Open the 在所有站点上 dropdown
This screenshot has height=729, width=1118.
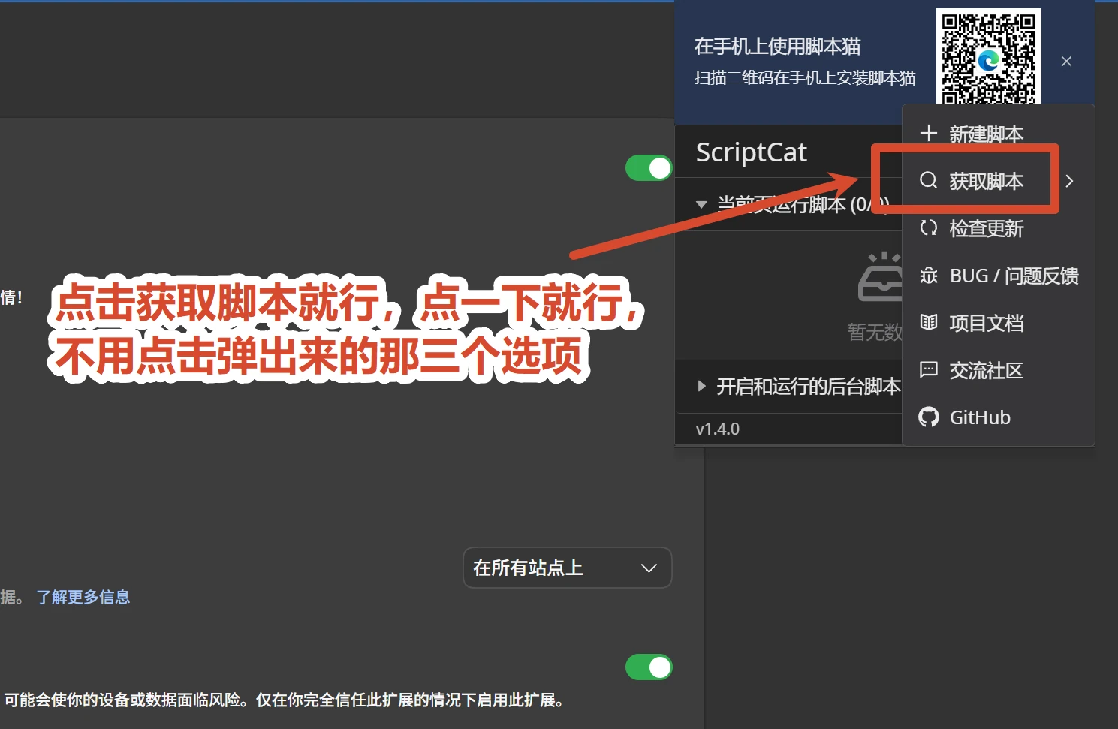pyautogui.click(x=568, y=568)
